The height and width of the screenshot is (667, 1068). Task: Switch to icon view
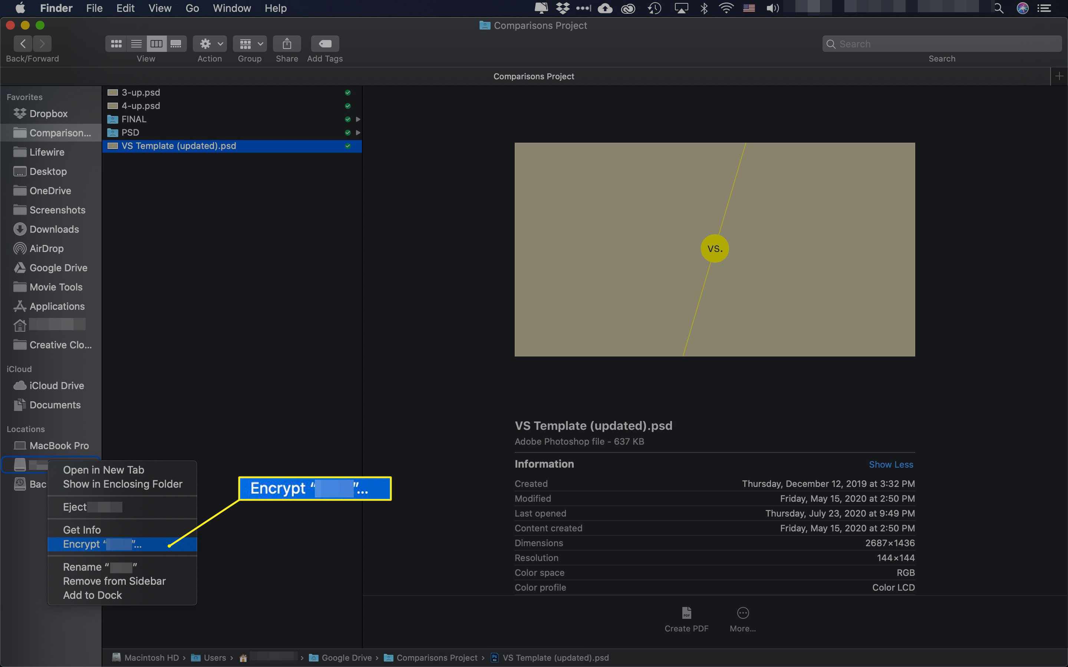116,44
